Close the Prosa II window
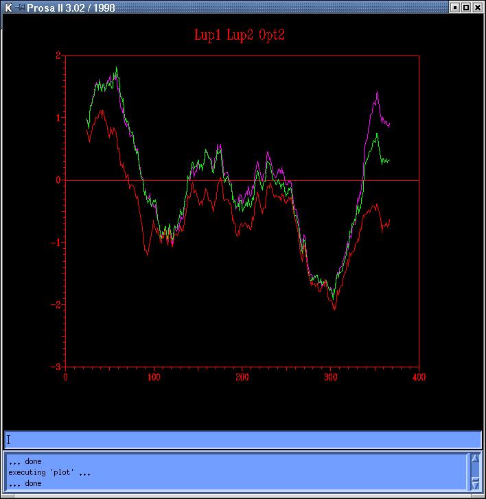Viewport: 486px width, 499px height. (478, 8)
